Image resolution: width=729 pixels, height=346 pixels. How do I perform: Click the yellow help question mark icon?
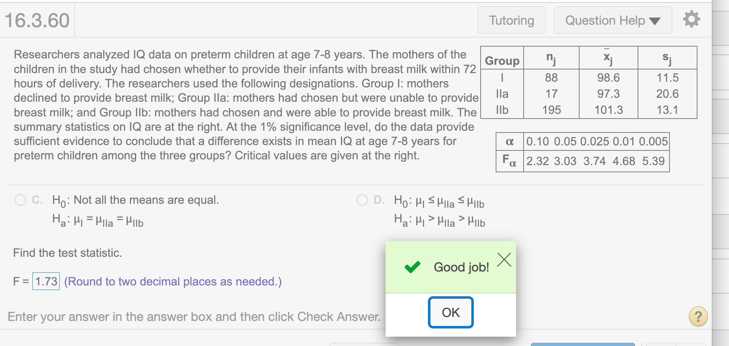point(698,316)
